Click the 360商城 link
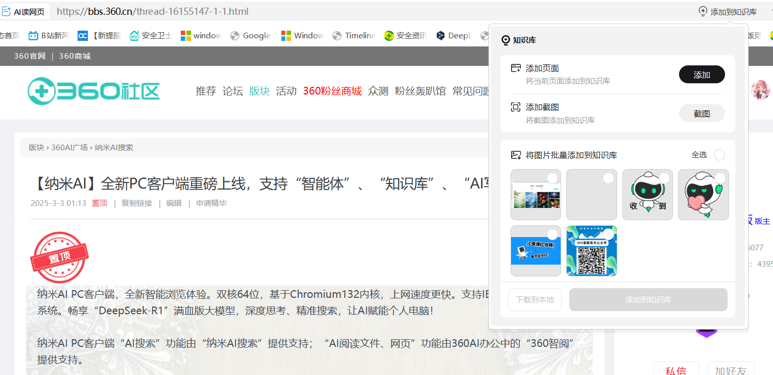The width and height of the screenshot is (773, 375). [75, 56]
